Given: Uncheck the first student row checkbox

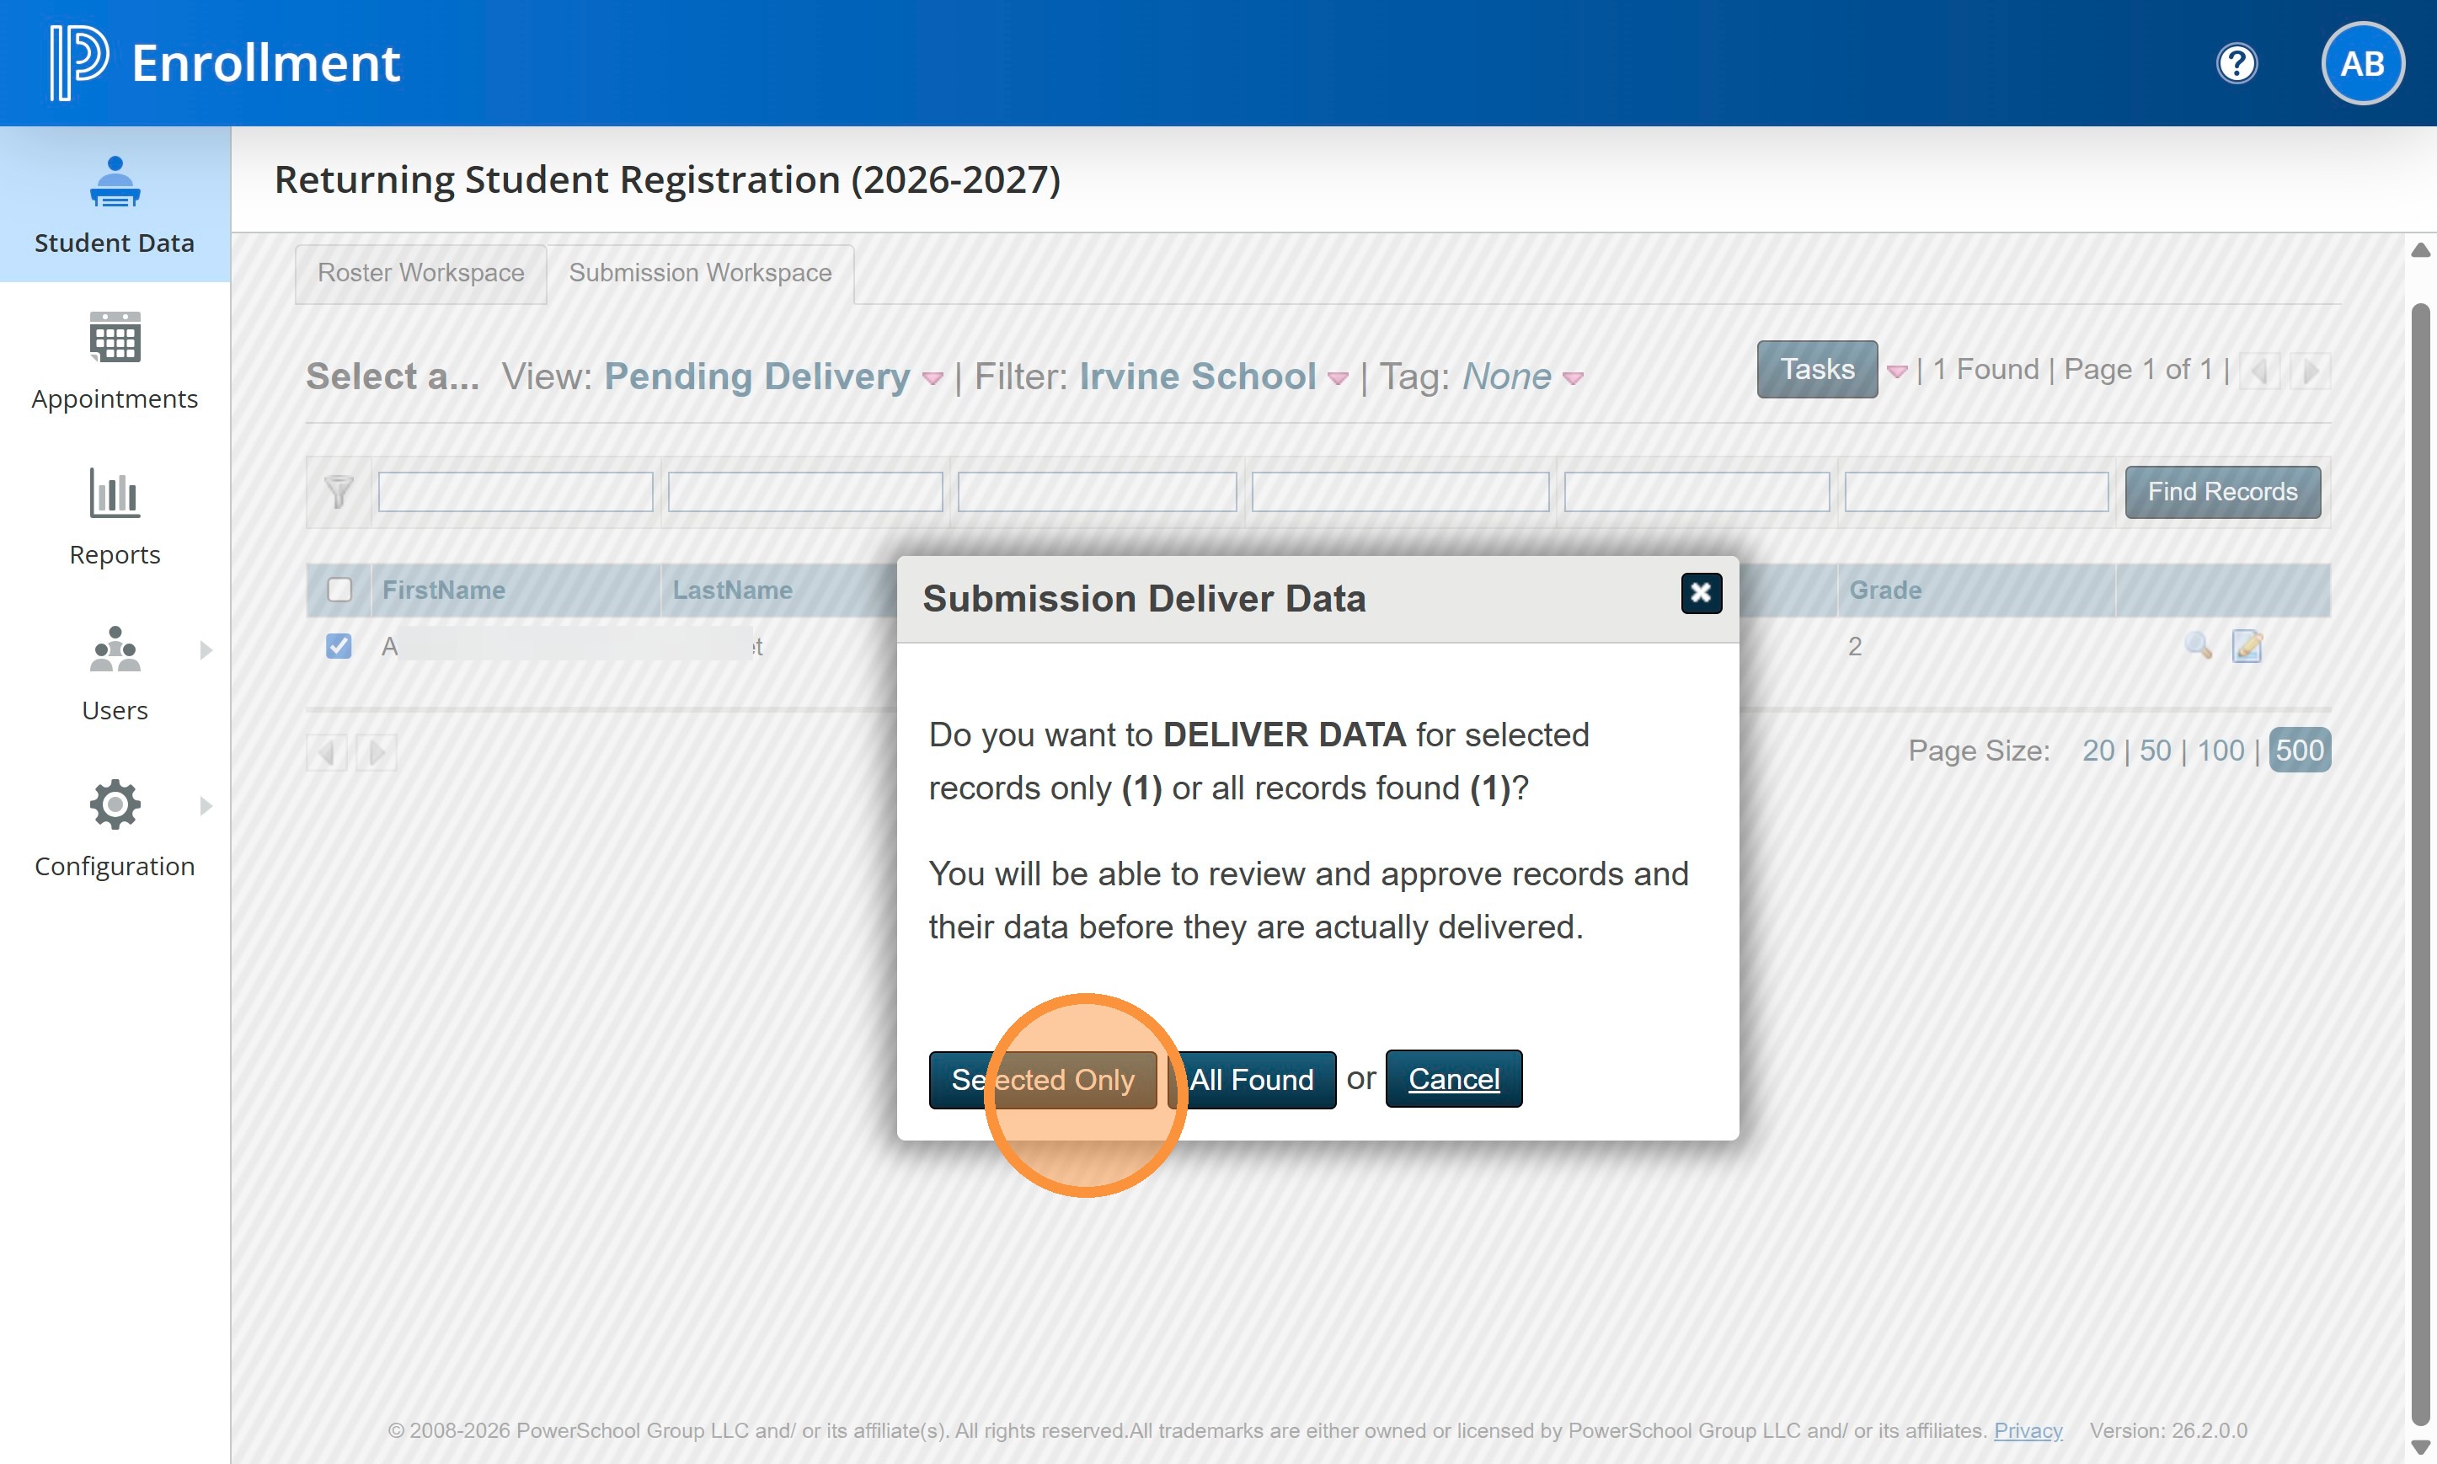Looking at the screenshot, I should point(339,646).
